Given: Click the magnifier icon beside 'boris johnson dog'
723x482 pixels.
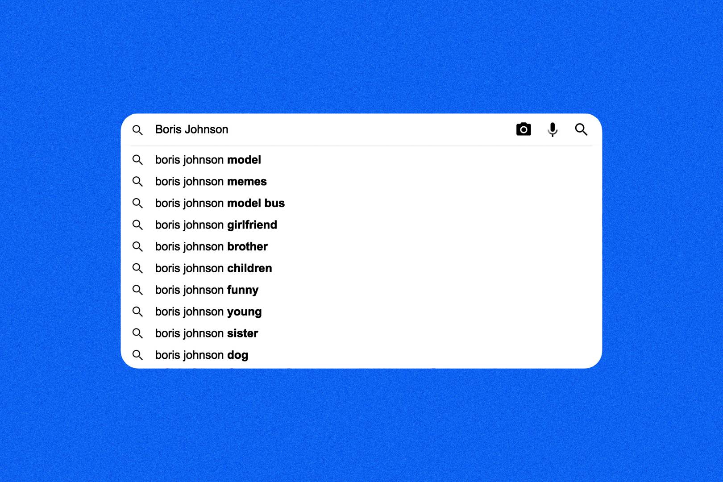Looking at the screenshot, I should coord(138,355).
